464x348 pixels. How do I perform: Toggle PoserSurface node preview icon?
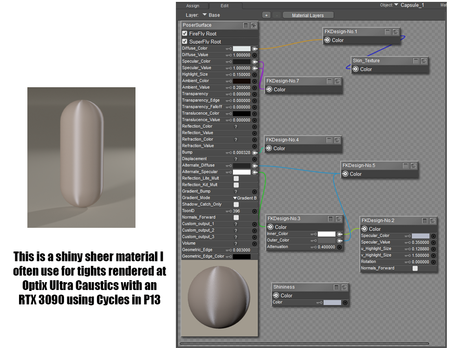click(254, 26)
